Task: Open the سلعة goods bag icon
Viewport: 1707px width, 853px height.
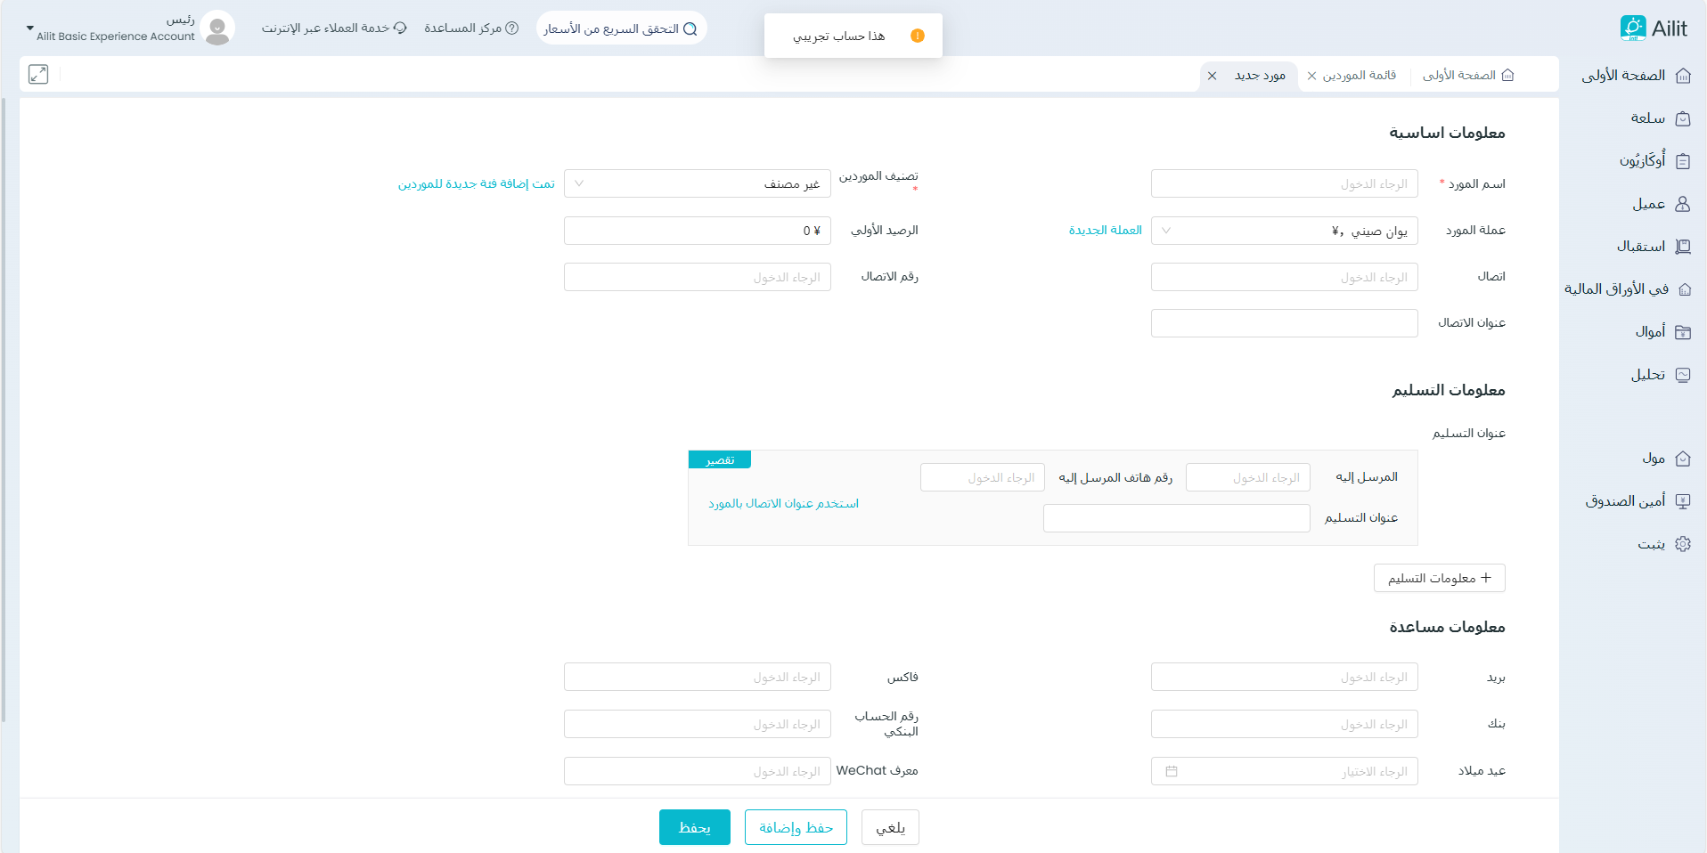Action: pos(1683,118)
